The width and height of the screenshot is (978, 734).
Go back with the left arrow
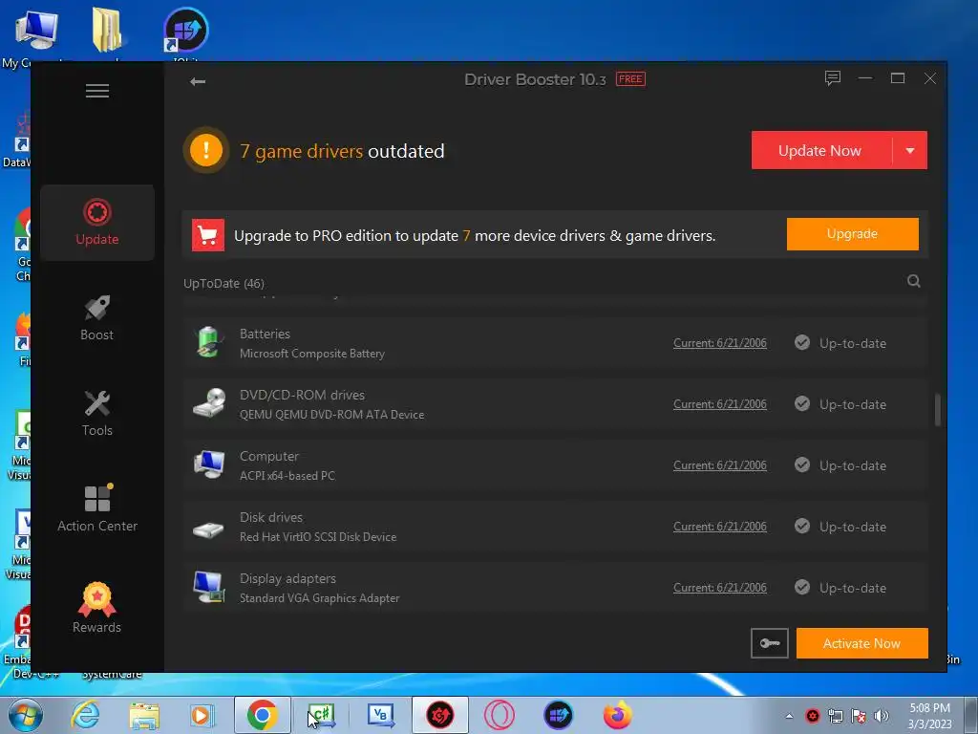[x=198, y=81]
